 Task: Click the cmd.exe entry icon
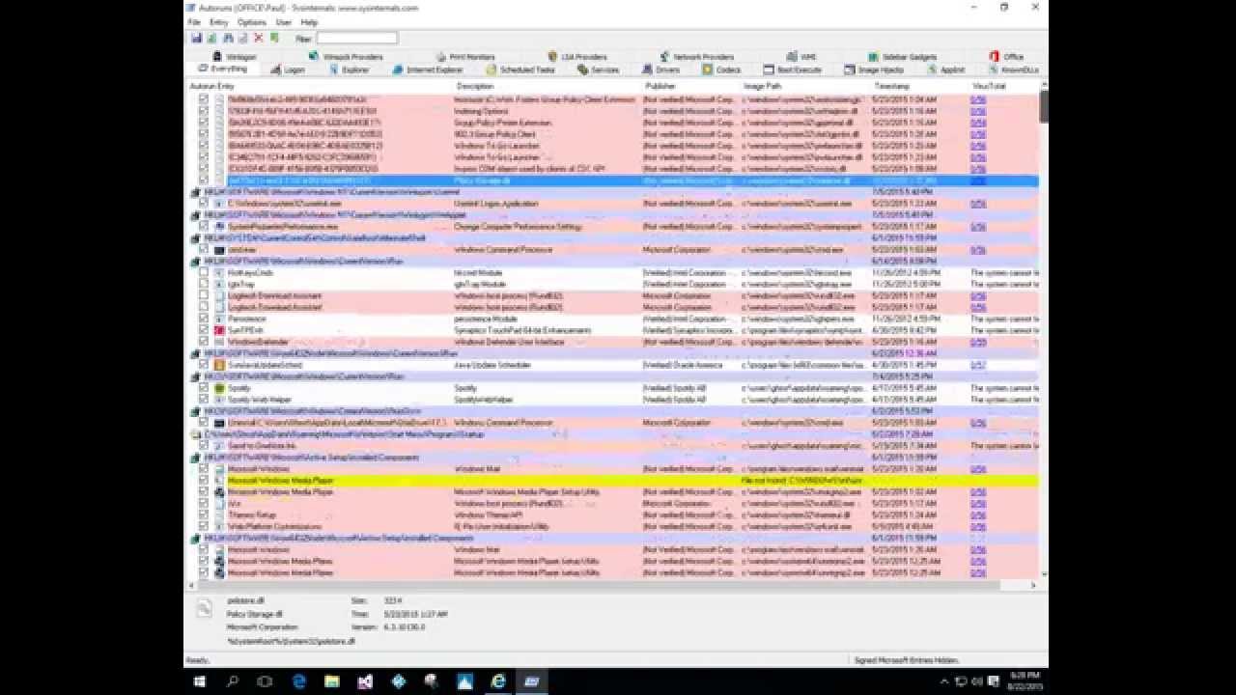219,249
